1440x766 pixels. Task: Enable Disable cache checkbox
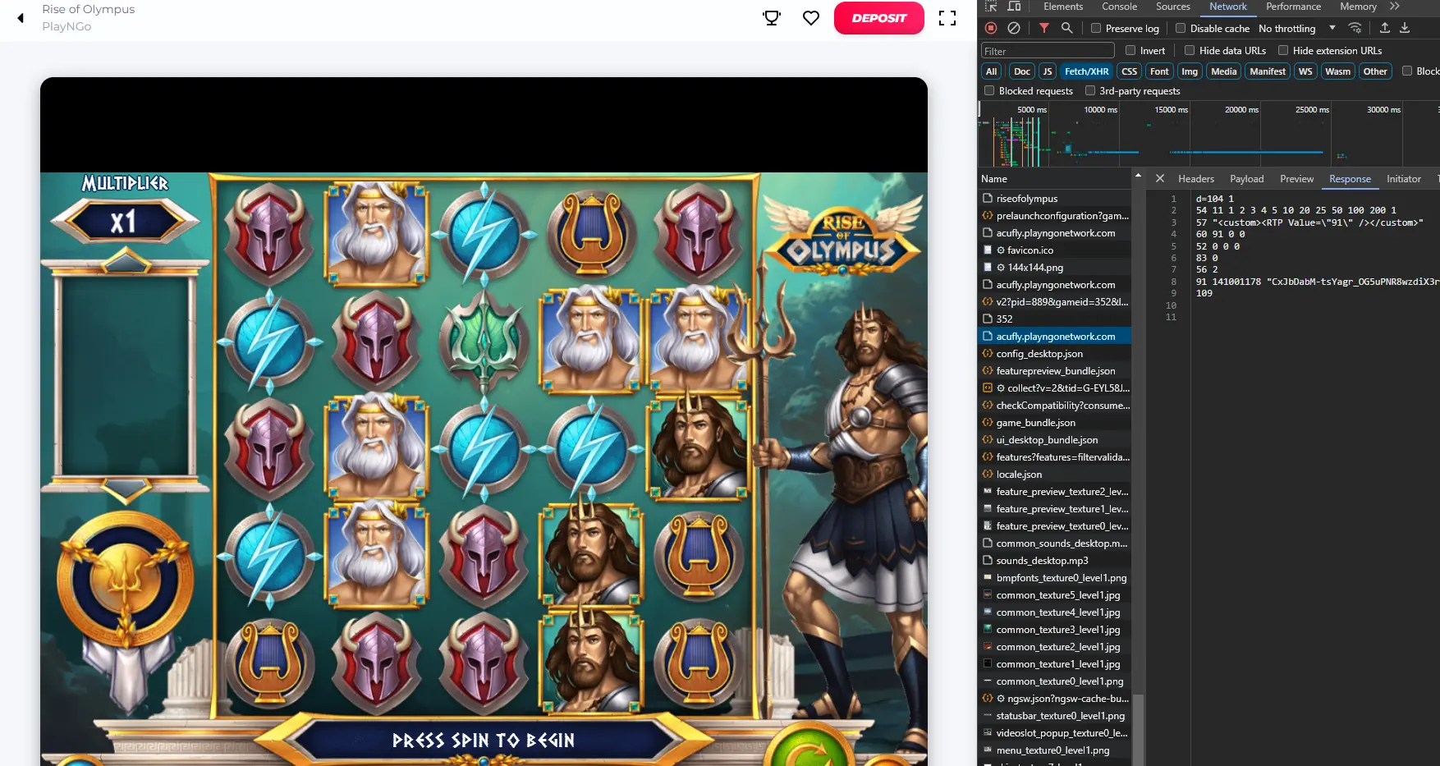1181,28
